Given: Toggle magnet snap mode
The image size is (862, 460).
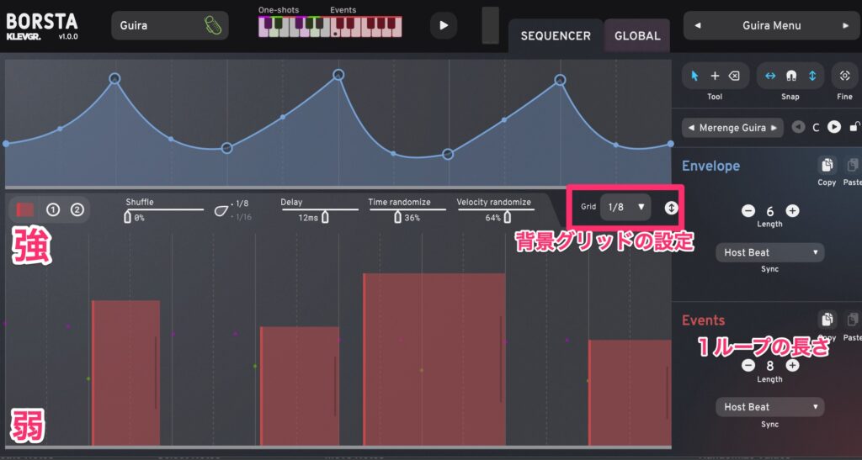Looking at the screenshot, I should coord(790,76).
